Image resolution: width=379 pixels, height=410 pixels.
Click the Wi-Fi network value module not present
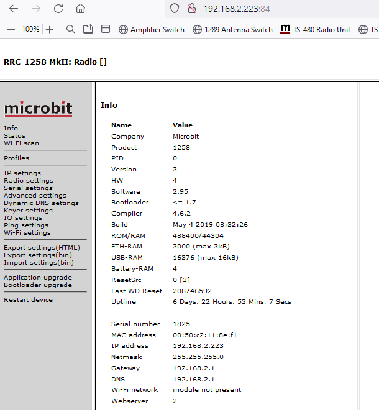point(207,390)
